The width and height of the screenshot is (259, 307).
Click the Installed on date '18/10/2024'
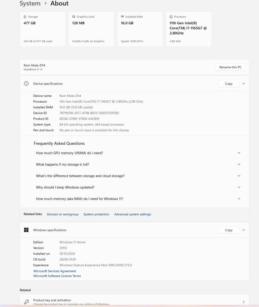(x=67, y=253)
